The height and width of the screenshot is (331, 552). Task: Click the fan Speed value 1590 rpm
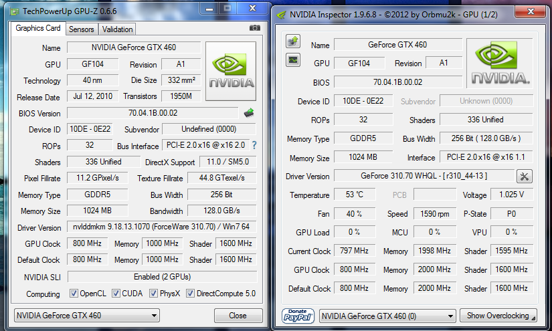(435, 213)
